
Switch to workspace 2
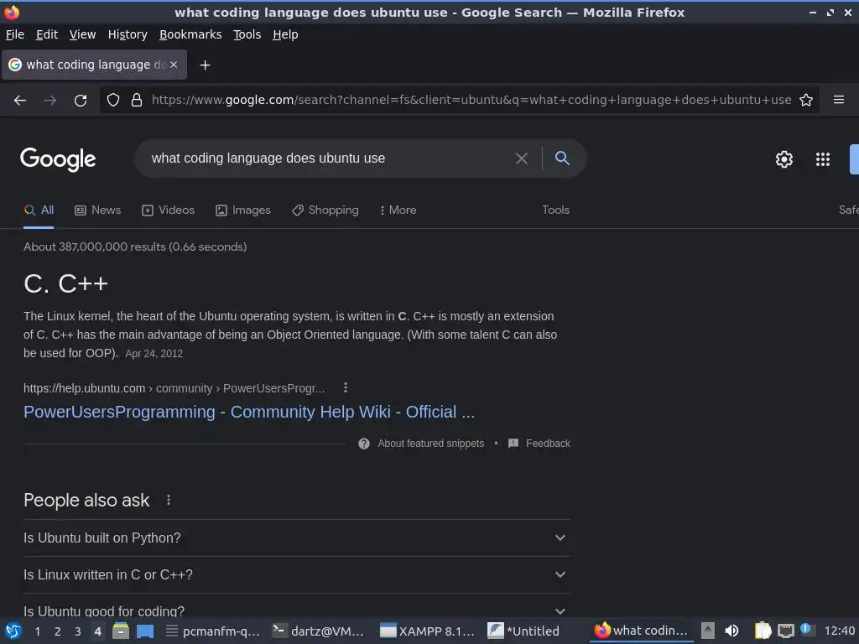click(58, 631)
